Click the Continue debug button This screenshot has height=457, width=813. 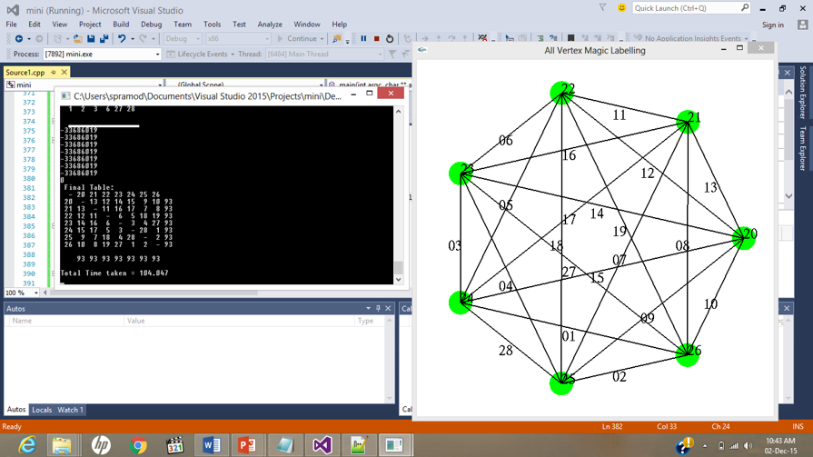click(298, 39)
